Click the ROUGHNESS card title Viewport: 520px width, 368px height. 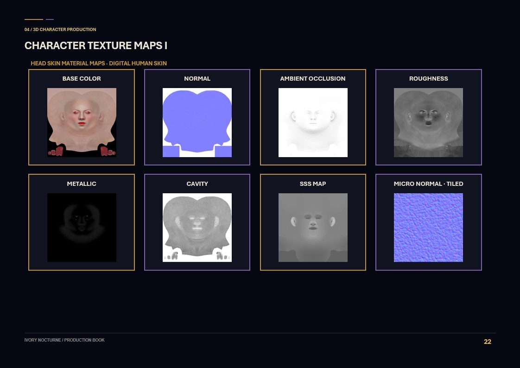pos(429,79)
